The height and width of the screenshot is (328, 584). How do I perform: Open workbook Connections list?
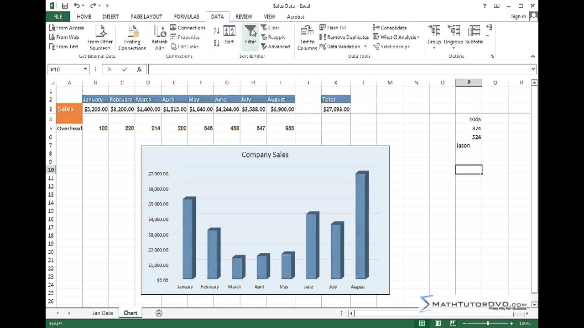tap(188, 28)
